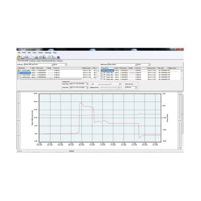This screenshot has height=201, width=201.
Task: Open the Settings menu
Action: click(x=48, y=53)
